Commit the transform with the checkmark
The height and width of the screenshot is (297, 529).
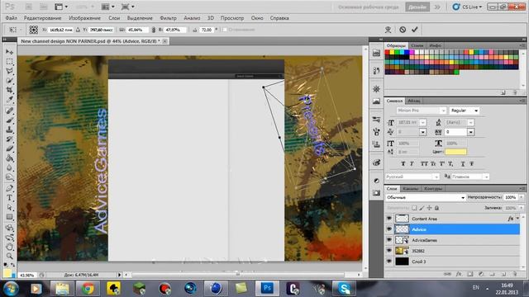click(415, 30)
